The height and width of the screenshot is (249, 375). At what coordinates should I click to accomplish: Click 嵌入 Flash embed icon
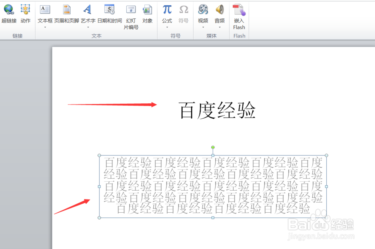click(x=239, y=10)
